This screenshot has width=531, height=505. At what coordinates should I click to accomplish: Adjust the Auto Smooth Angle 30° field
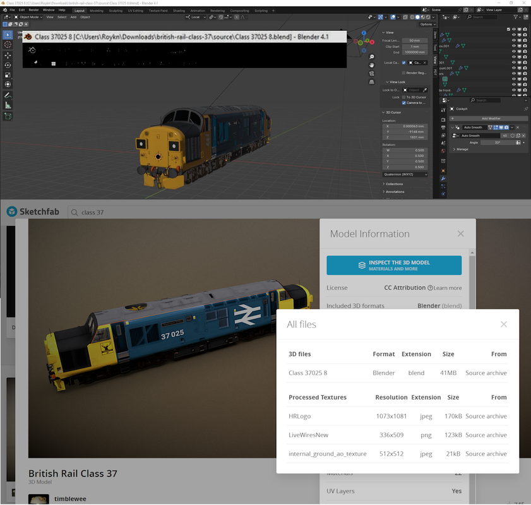tap(497, 143)
